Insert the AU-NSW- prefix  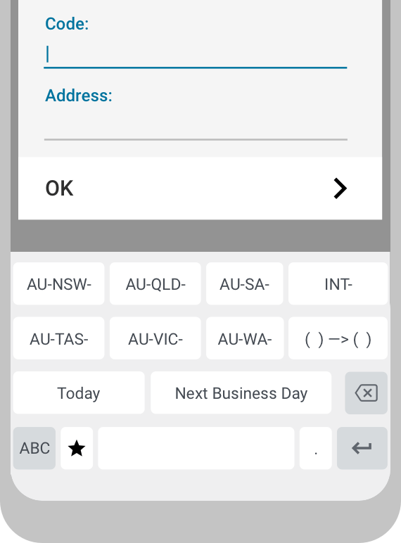[59, 283]
